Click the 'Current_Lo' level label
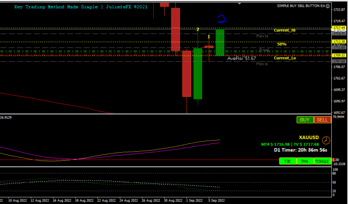Screen dimensions: 348x204 [x=285, y=58]
